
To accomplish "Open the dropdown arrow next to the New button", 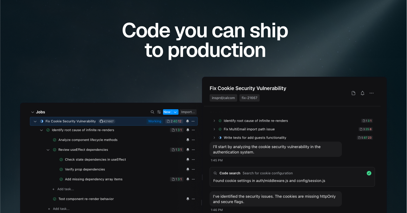I will pos(175,112).
